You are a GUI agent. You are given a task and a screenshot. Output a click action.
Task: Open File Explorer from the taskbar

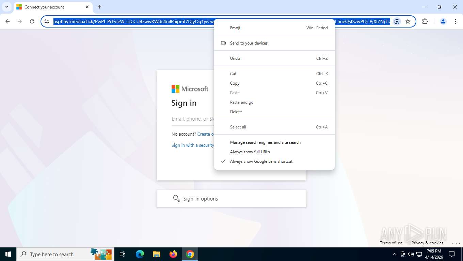pyautogui.click(x=156, y=254)
